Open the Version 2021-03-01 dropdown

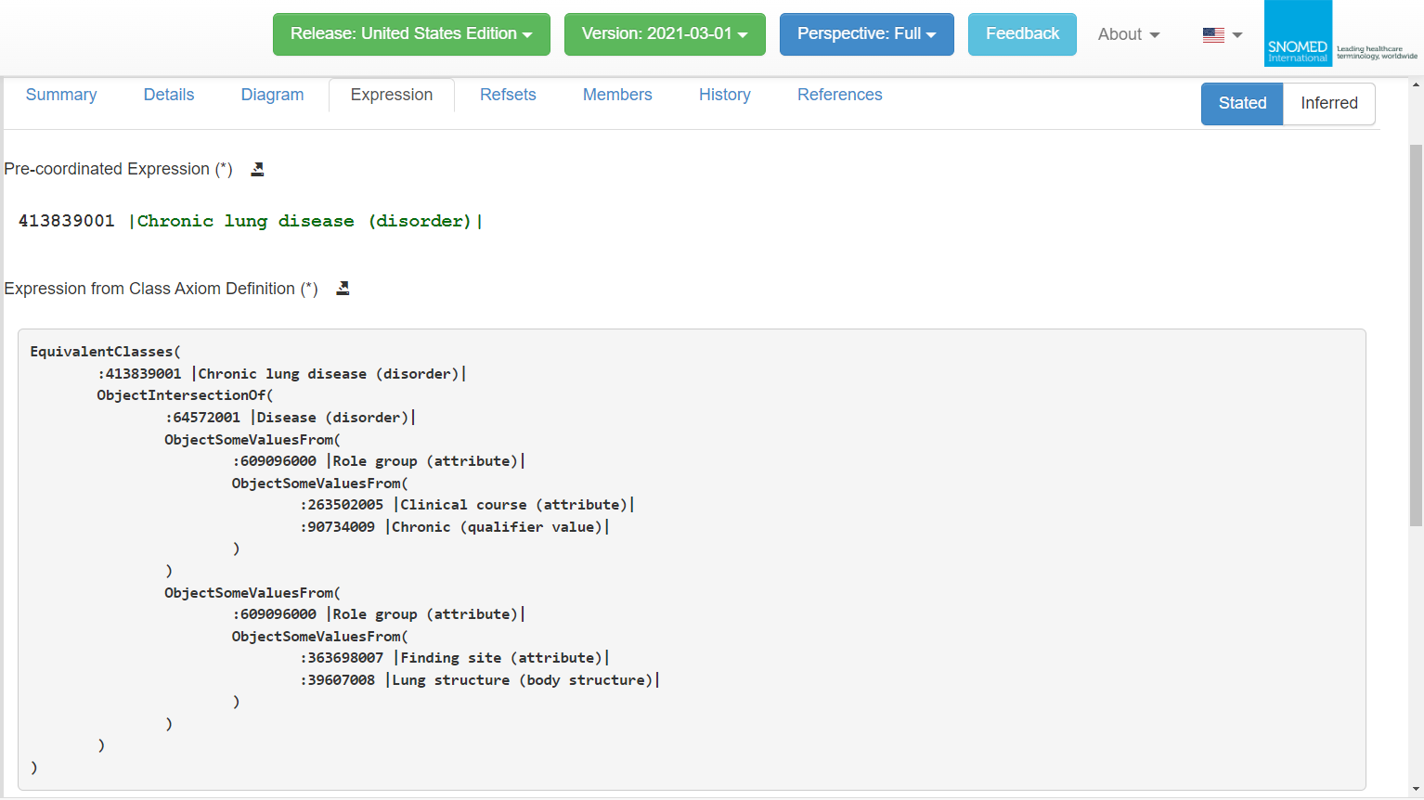665,34
